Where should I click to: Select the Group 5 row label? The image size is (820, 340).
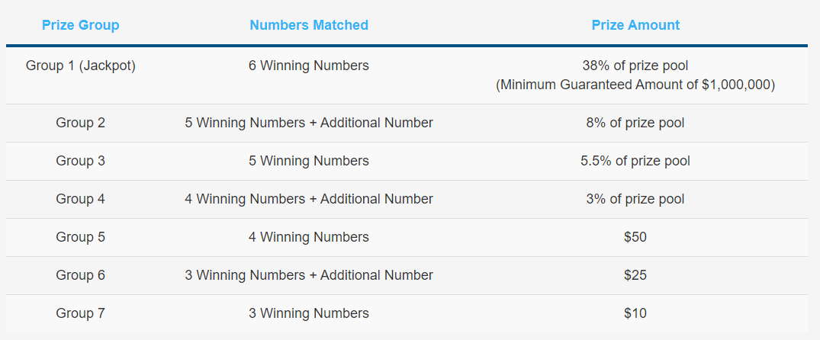pyautogui.click(x=80, y=237)
